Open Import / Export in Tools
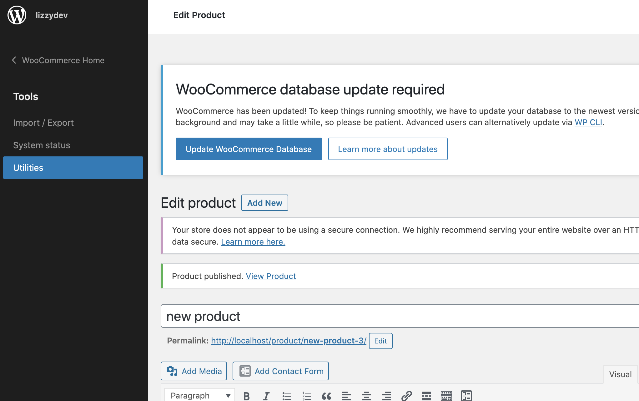This screenshot has height=401, width=639. pos(43,123)
